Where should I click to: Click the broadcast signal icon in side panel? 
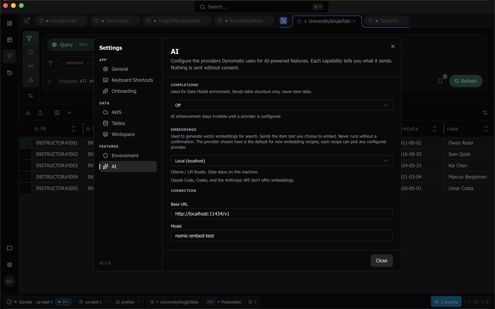31,66
